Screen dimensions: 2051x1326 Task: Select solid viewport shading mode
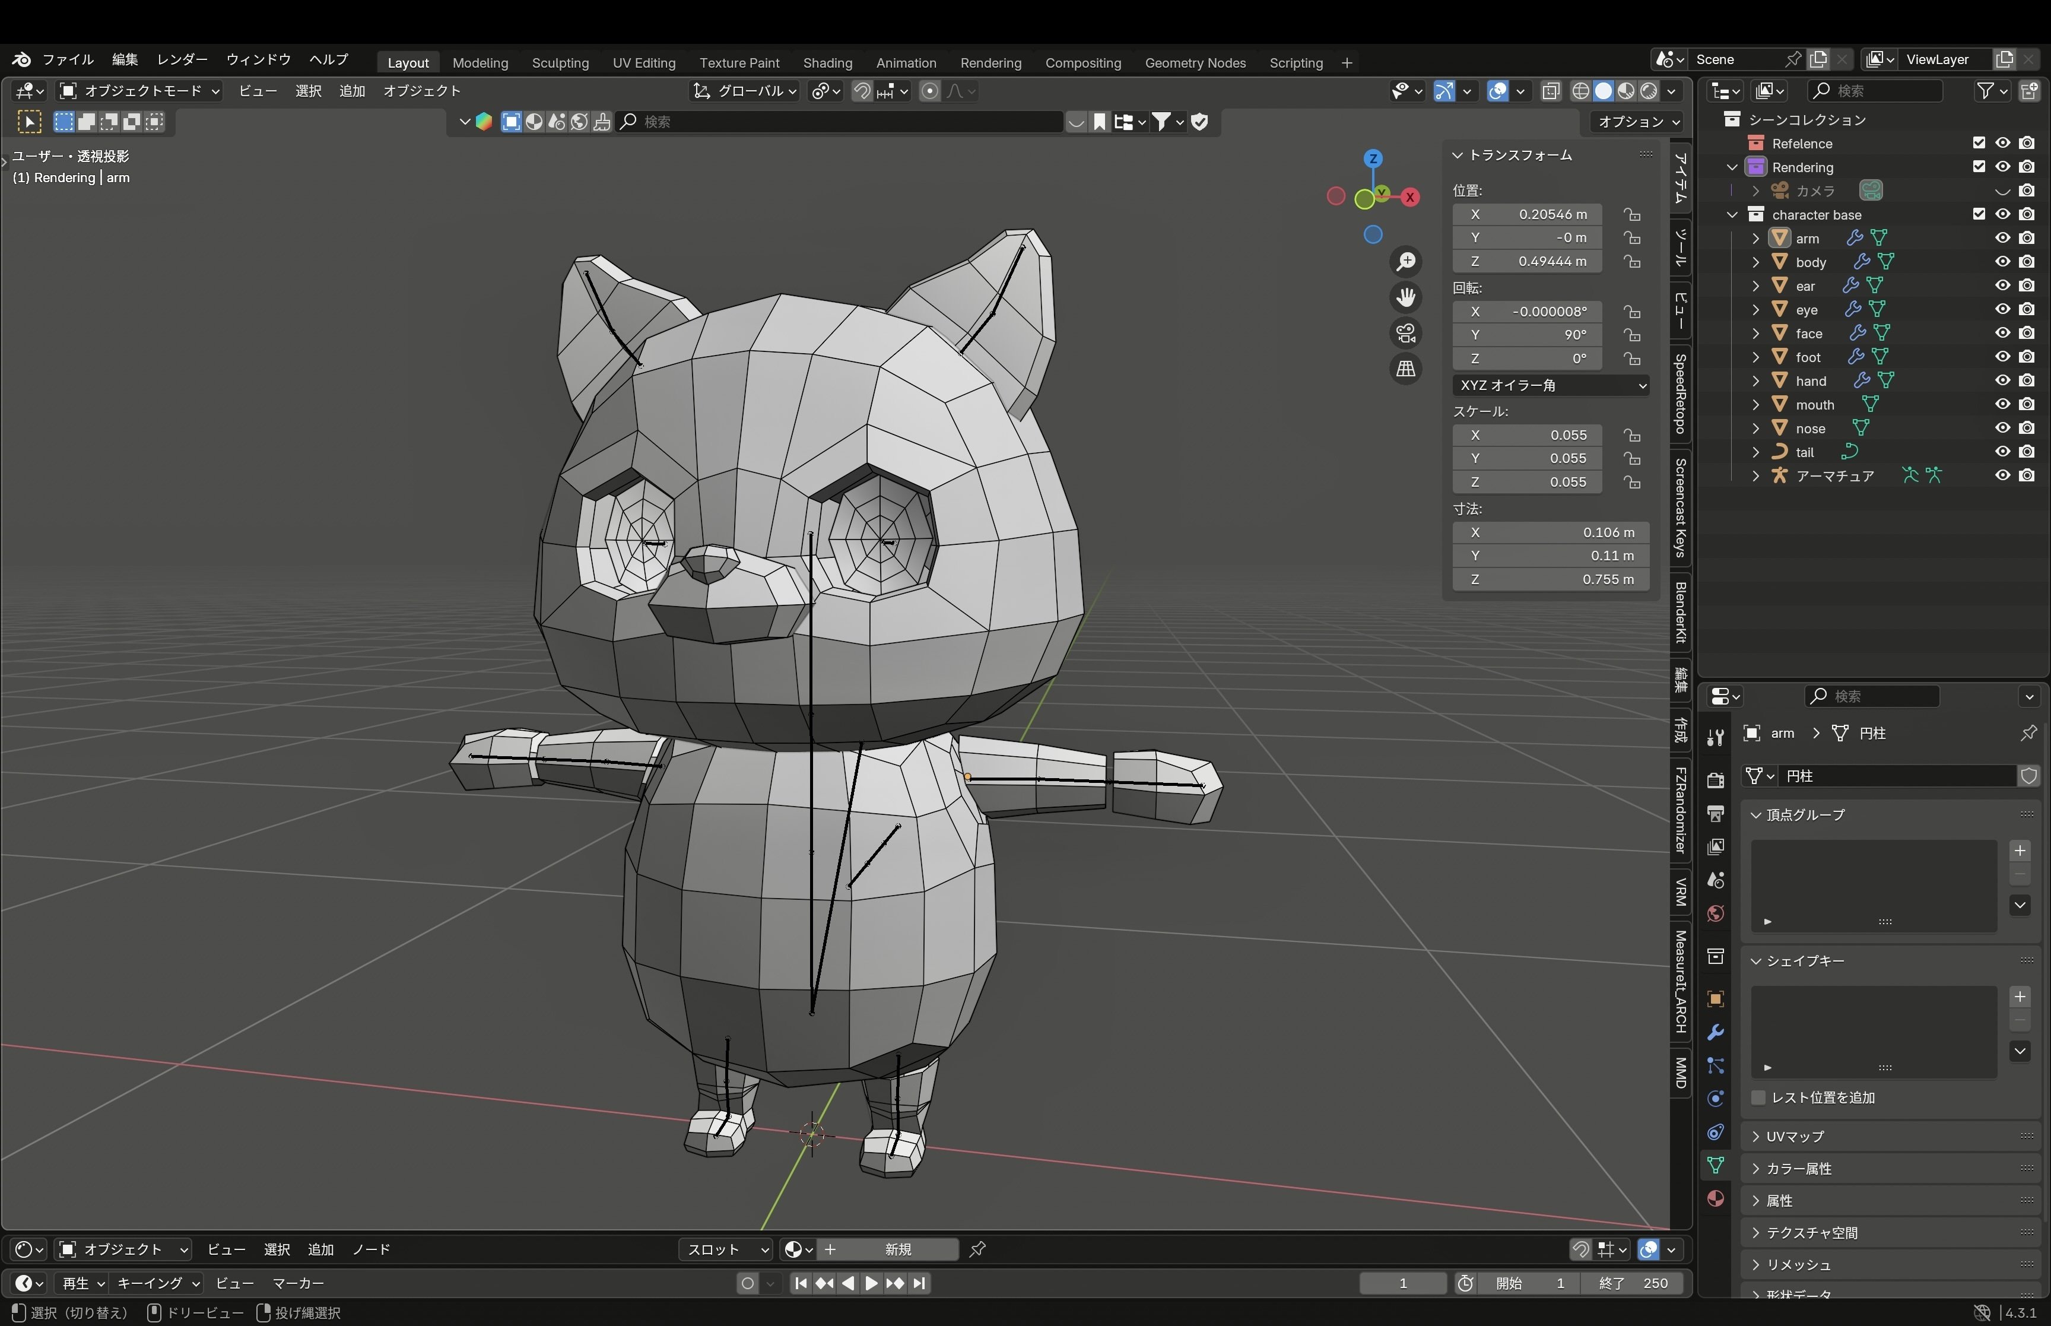1602,91
